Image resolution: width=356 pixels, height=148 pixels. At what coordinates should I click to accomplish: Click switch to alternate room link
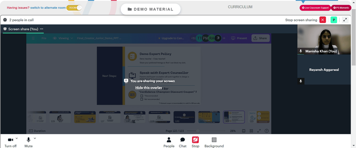point(48,8)
